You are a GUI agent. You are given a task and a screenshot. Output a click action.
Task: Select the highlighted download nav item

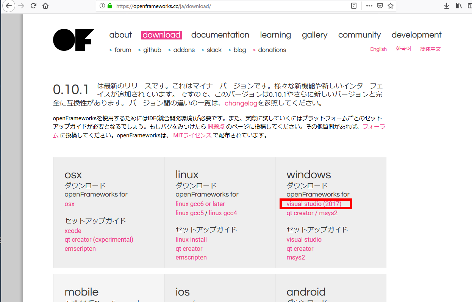pos(161,35)
